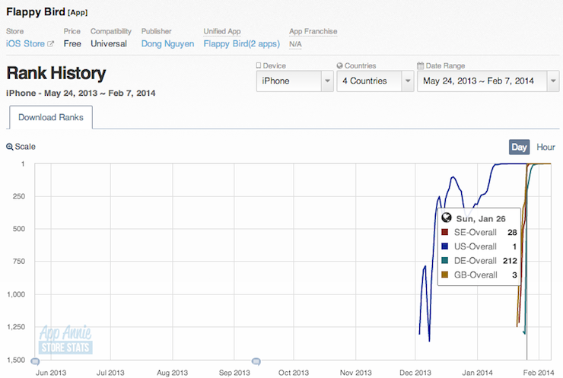Click the US-Overall blue color swatch
563x378 pixels.
pyautogui.click(x=445, y=246)
